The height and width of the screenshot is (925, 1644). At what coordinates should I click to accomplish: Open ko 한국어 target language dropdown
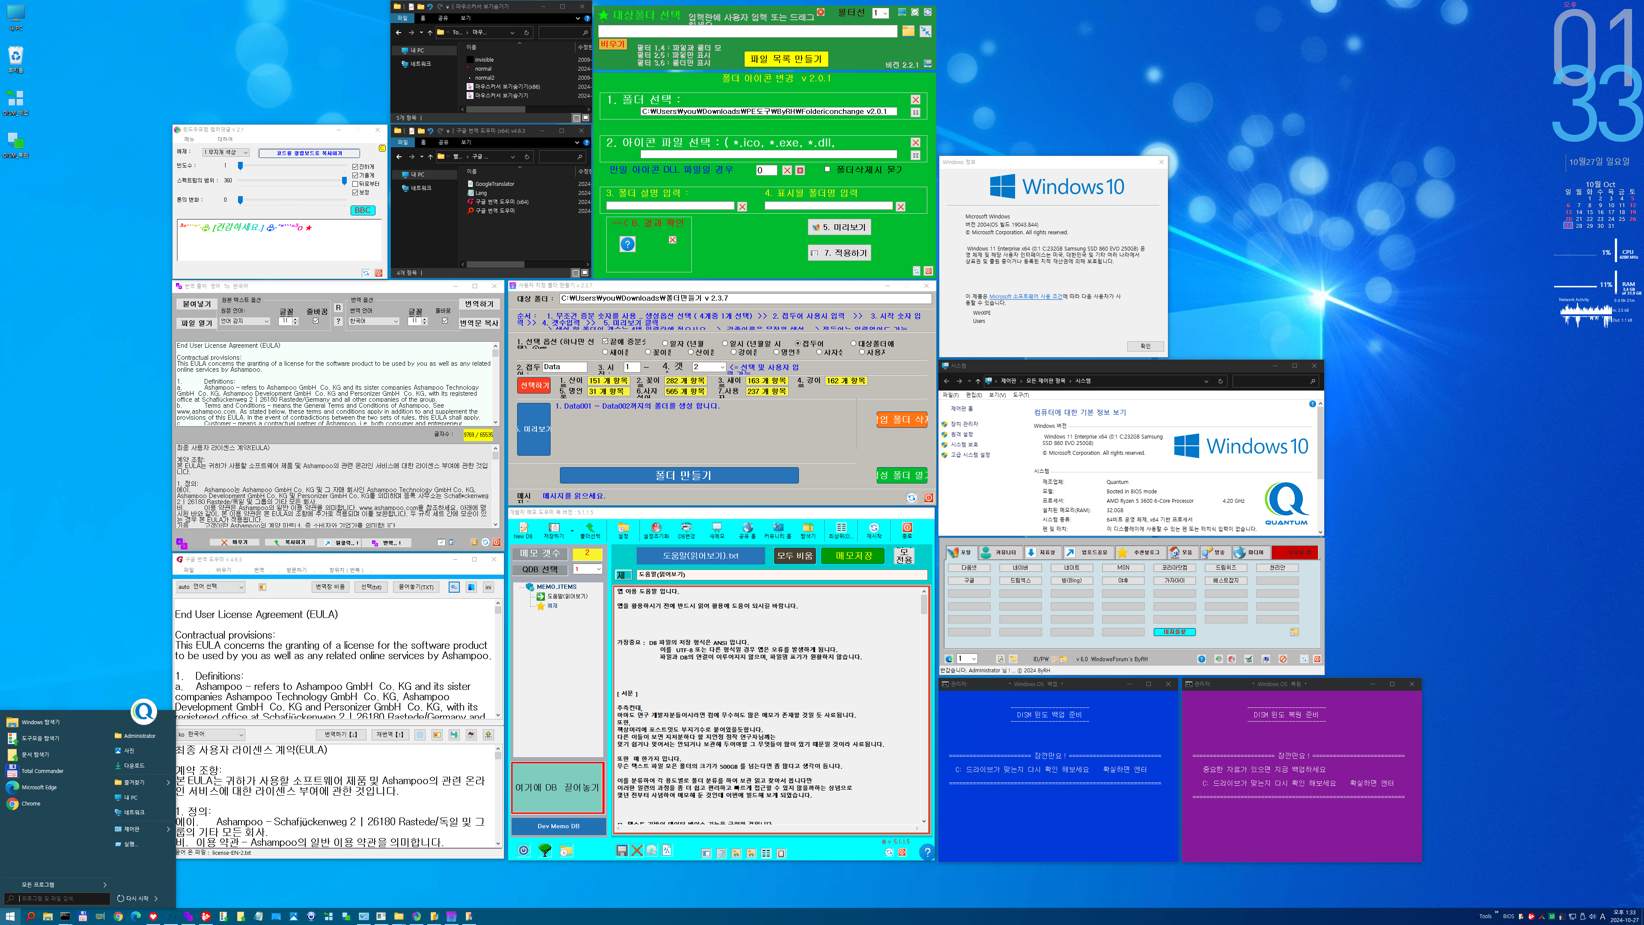click(x=211, y=735)
